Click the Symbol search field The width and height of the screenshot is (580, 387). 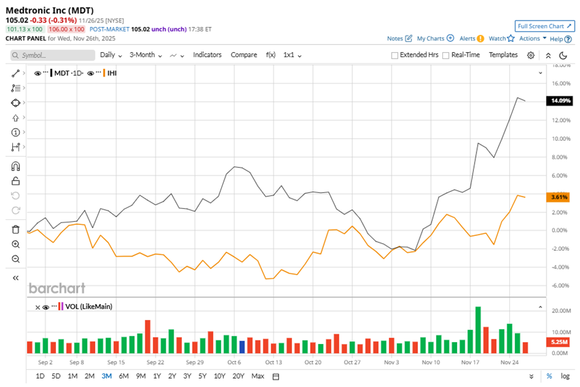(53, 55)
